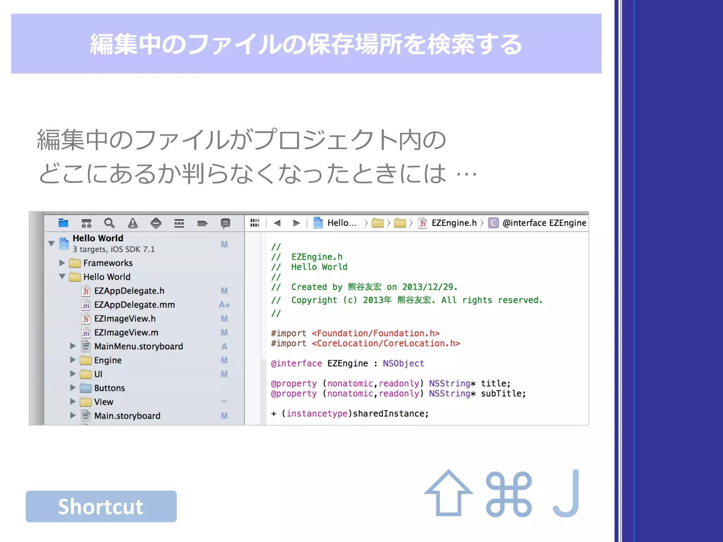
Task: Click the Foundation import line
Action: coord(355,333)
